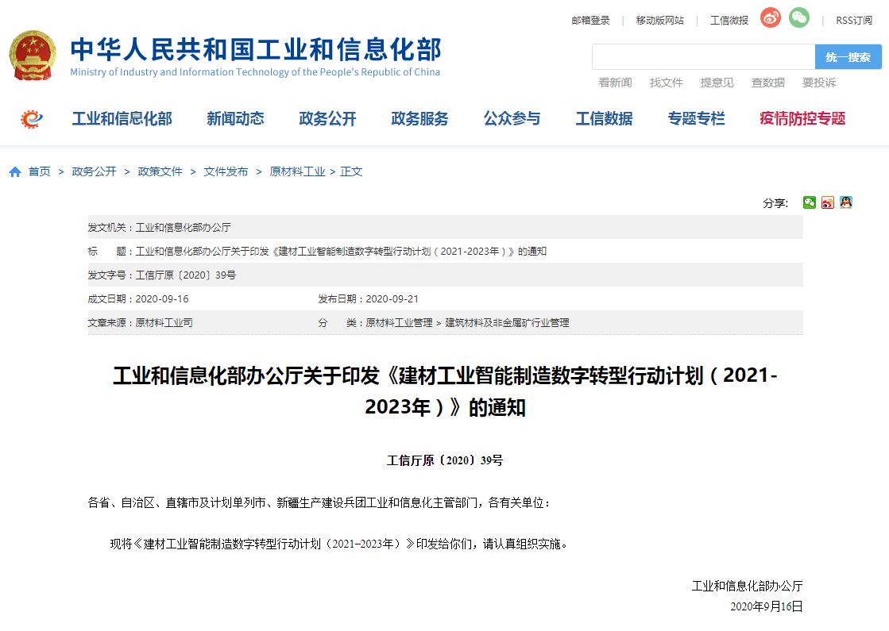Click the green WeChat icon in header
This screenshot has height=631, width=889.
coord(798,18)
